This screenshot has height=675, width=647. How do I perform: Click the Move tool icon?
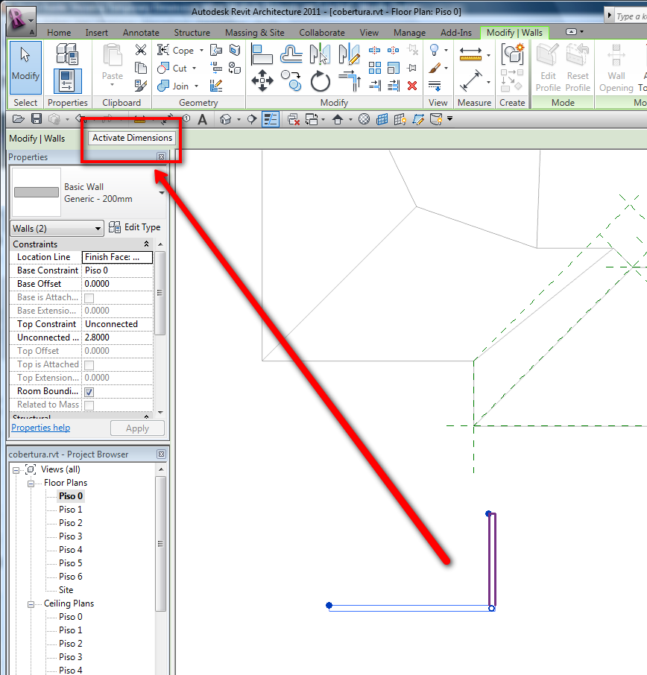tap(262, 80)
